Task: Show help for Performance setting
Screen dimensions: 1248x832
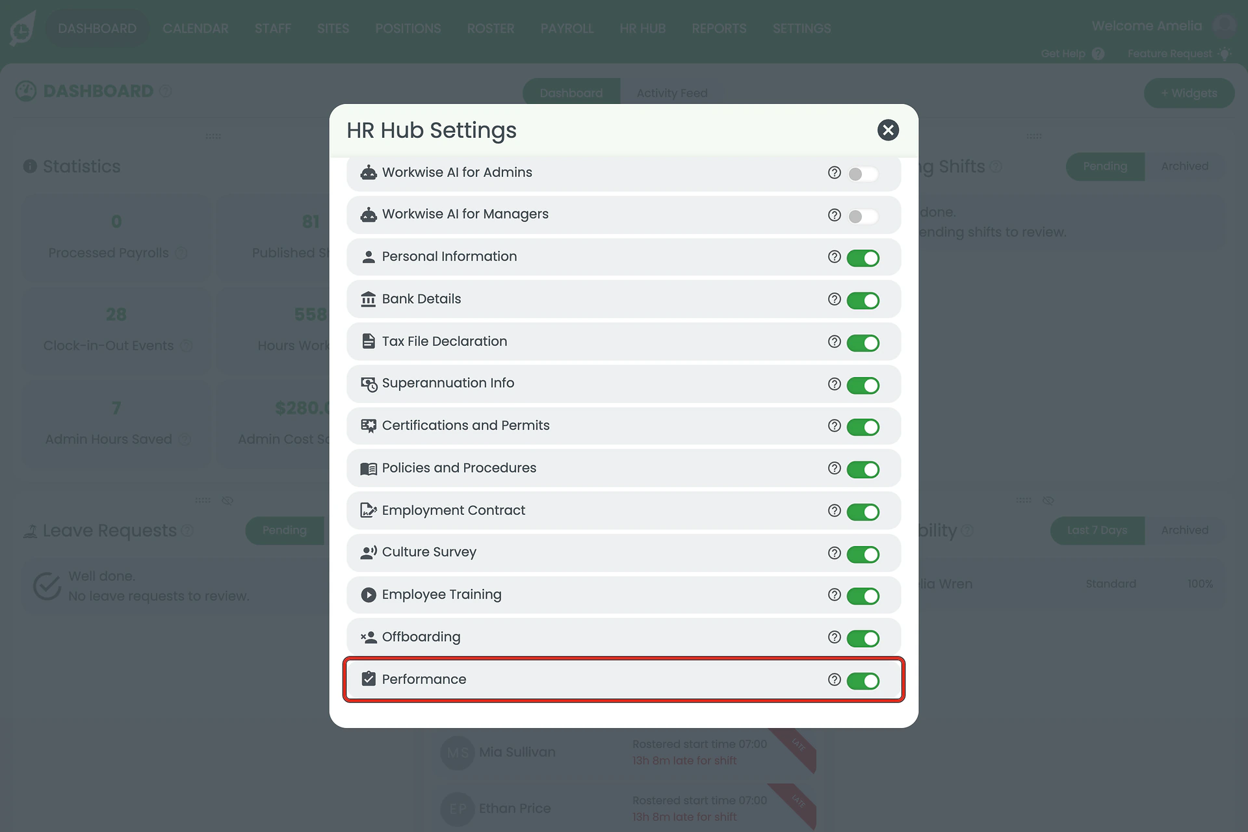Action: click(x=835, y=679)
